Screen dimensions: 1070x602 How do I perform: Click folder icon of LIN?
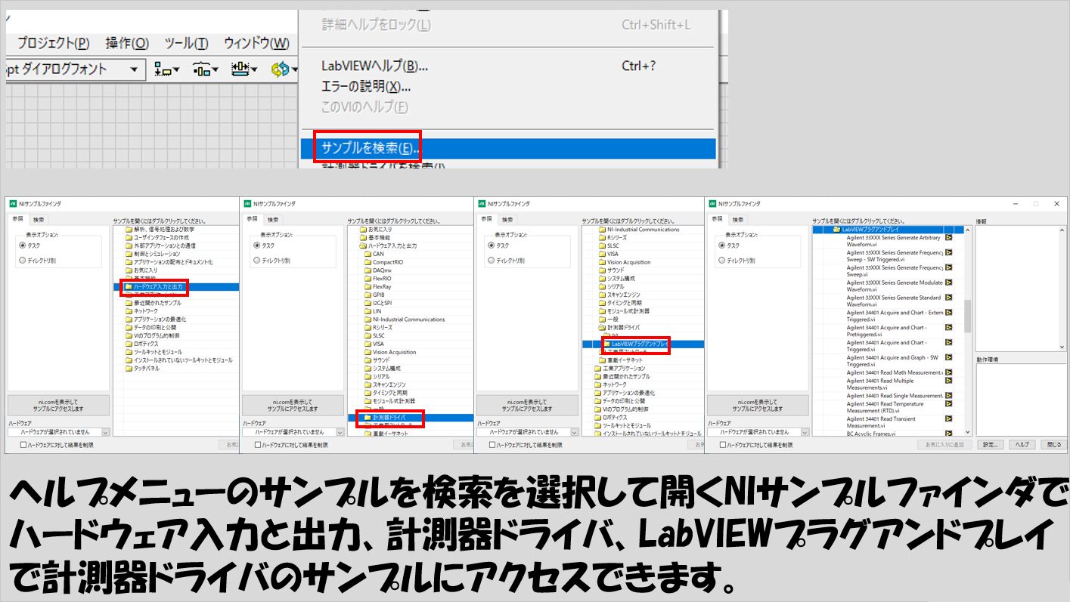coord(368,311)
